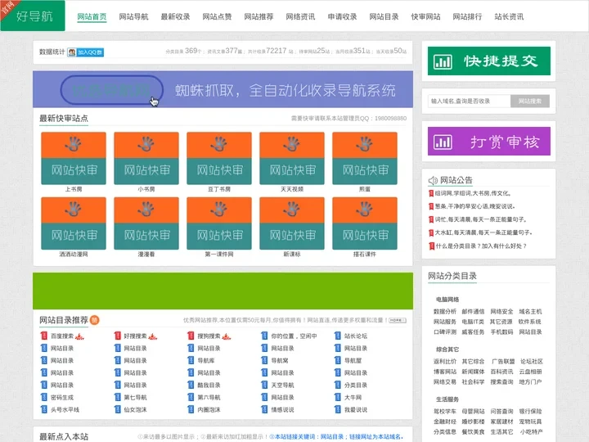This screenshot has width=589, height=442.
Task: Open the 天空导航 link
Action: click(282, 386)
